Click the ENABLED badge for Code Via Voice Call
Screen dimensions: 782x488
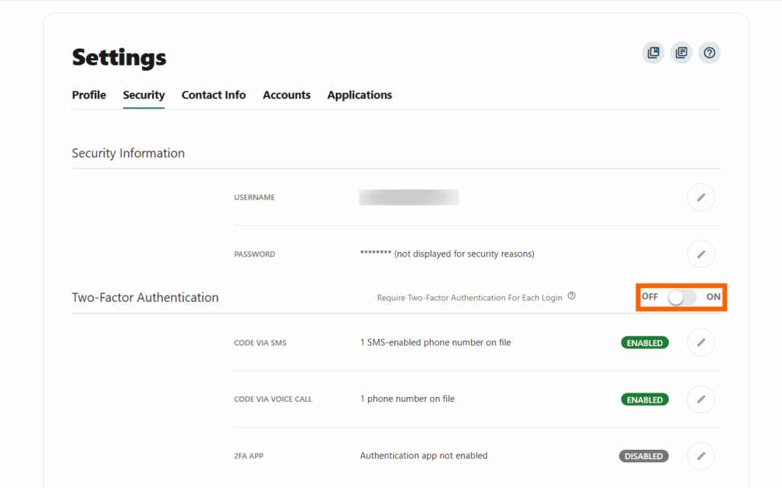[x=645, y=399]
